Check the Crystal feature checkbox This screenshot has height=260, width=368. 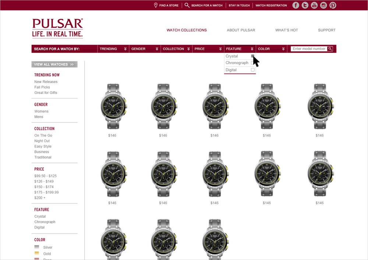click(253, 56)
